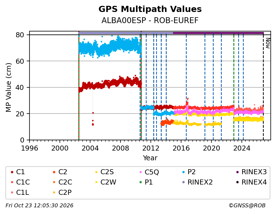
Task: Click the ©GNSS@ROB copyright text
Action: point(247,205)
